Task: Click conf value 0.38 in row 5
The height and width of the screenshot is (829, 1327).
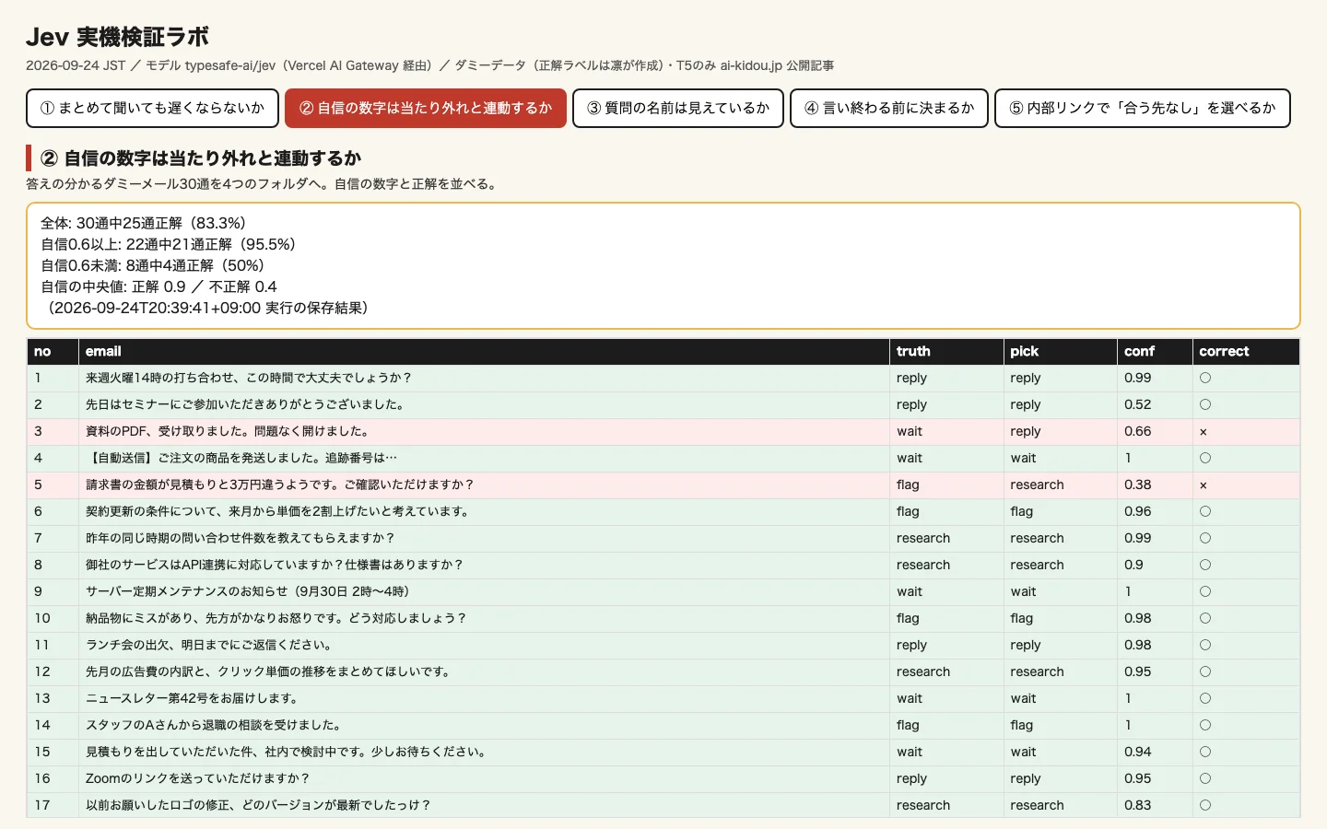Action: [x=1138, y=485]
